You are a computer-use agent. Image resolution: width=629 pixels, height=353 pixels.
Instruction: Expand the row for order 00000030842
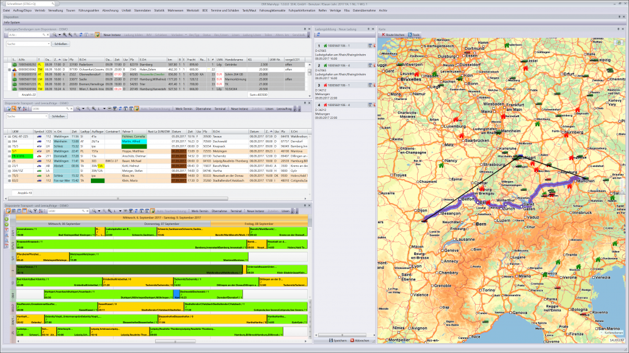9,70
